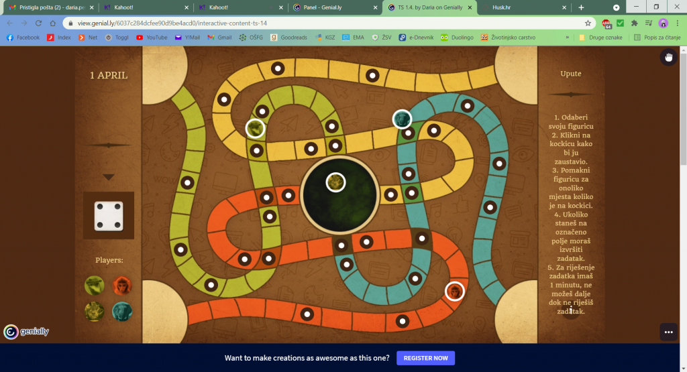Pick the green player token under Players
Viewport: 687px width, 372px height.
(95, 286)
